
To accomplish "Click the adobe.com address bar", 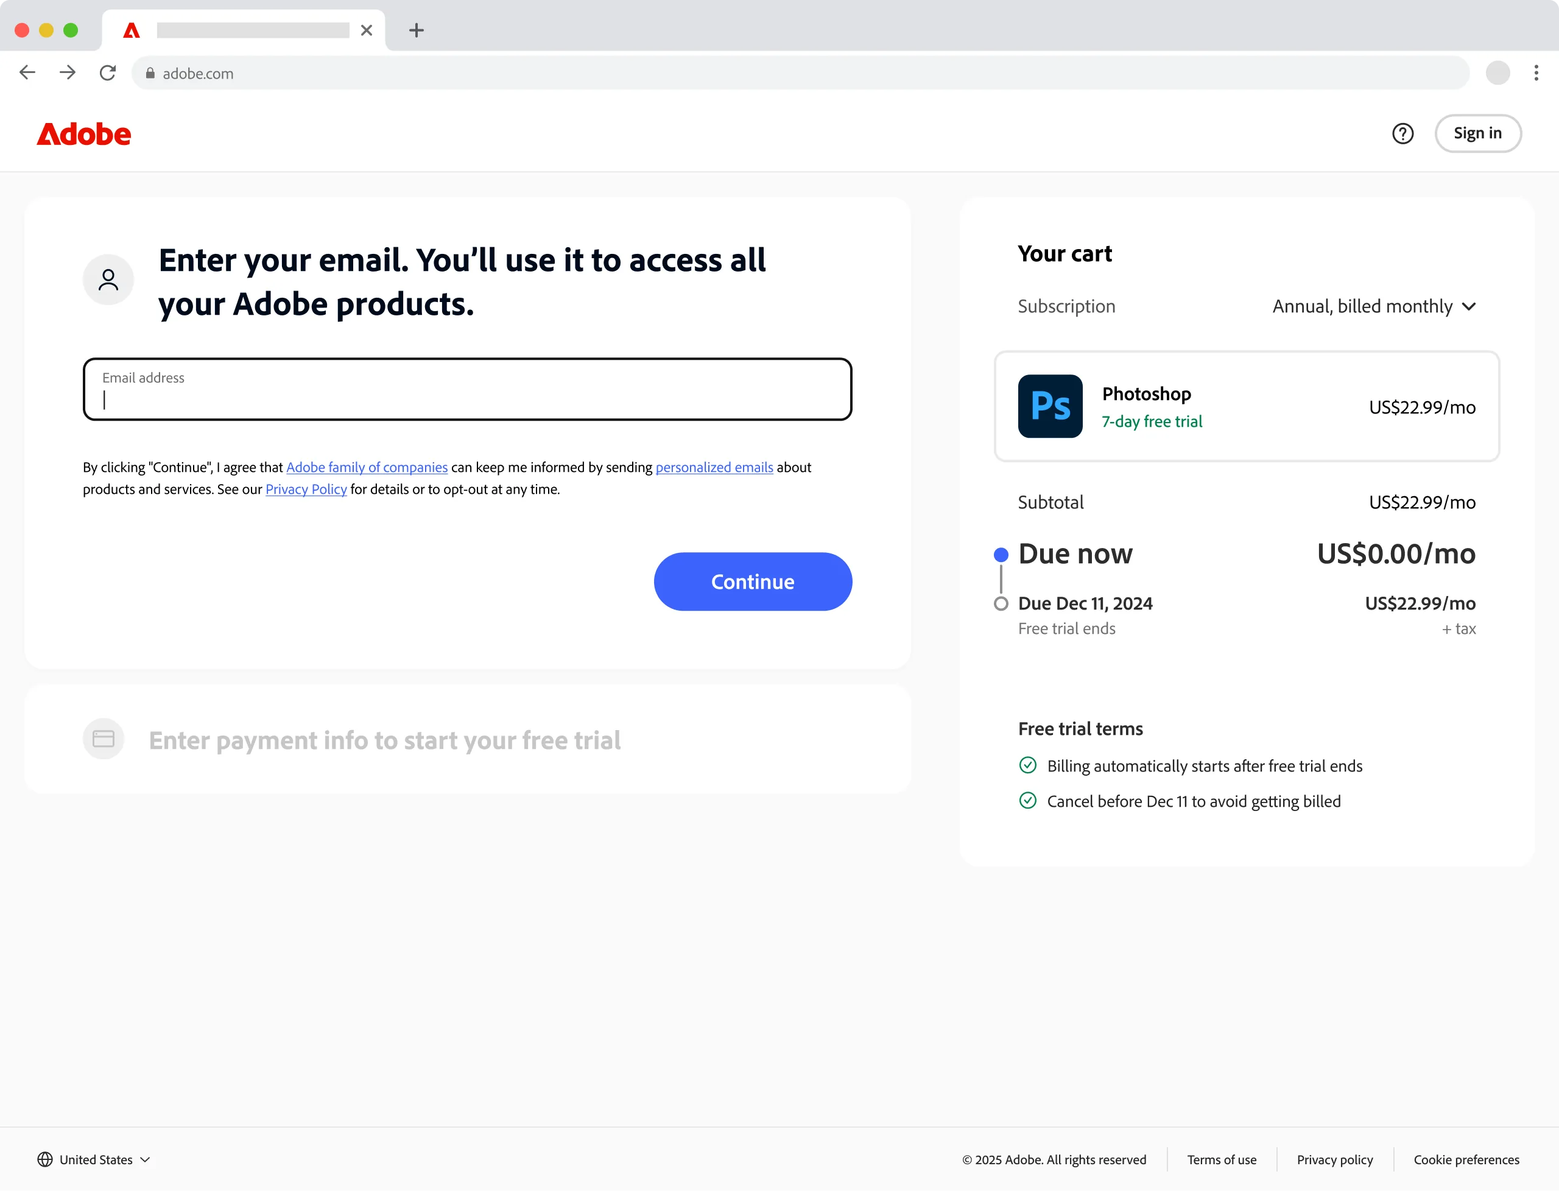I will click(800, 73).
